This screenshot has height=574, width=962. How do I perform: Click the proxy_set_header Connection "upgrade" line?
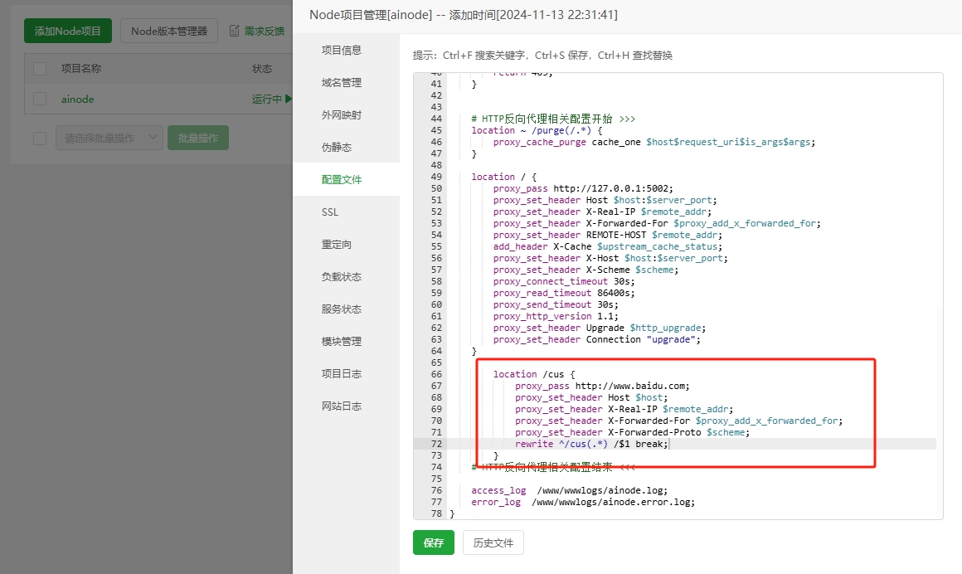pyautogui.click(x=596, y=339)
